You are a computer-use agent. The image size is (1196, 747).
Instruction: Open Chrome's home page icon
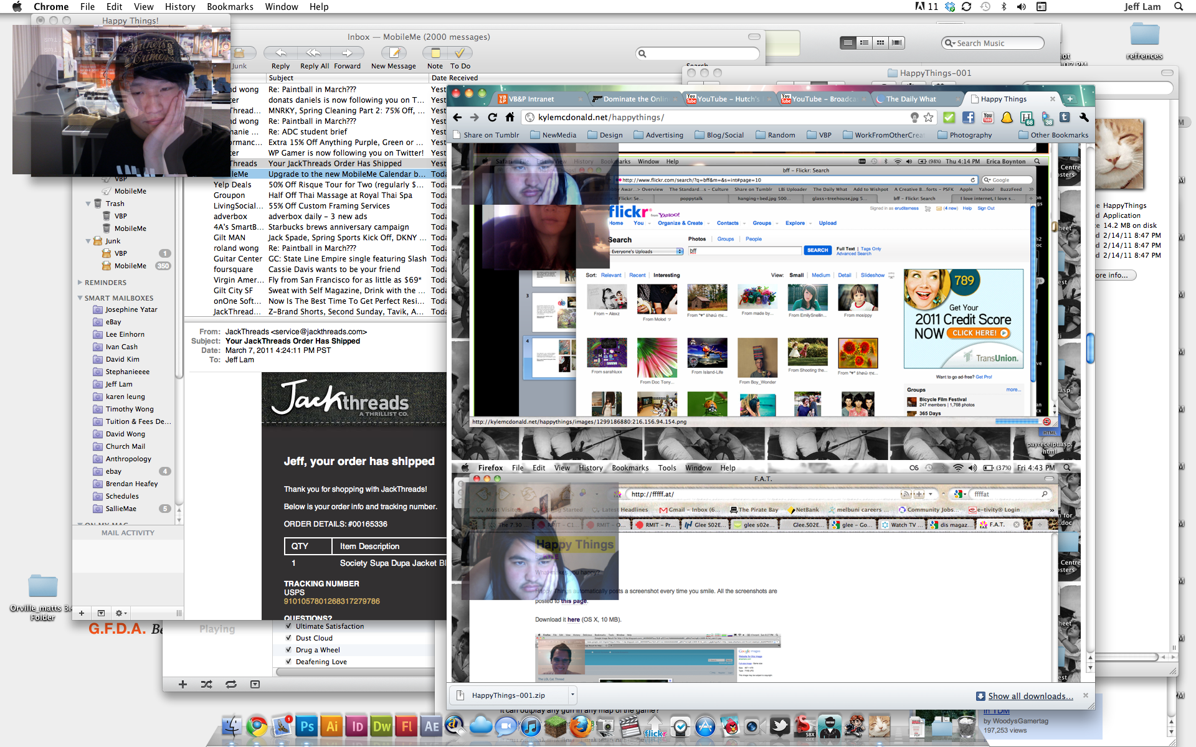[x=510, y=117]
